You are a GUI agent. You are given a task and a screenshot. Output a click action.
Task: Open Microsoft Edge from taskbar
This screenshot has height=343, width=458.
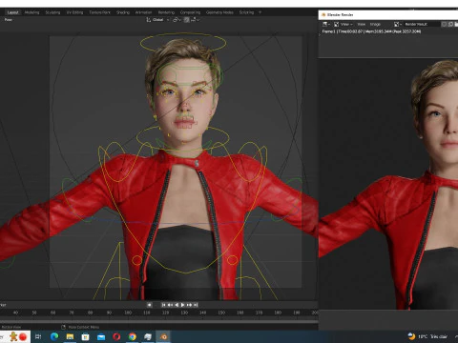coord(54,336)
